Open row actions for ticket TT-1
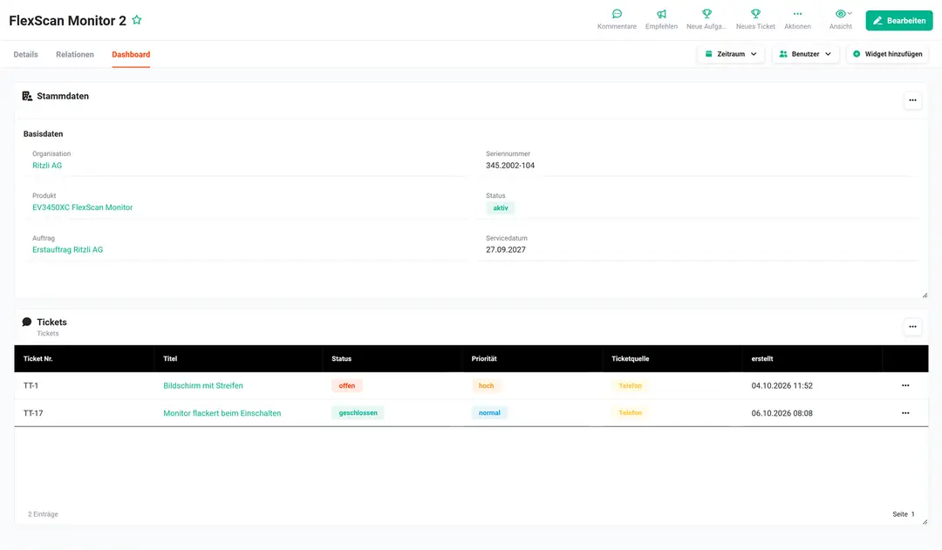The height and width of the screenshot is (550, 942). tap(905, 385)
